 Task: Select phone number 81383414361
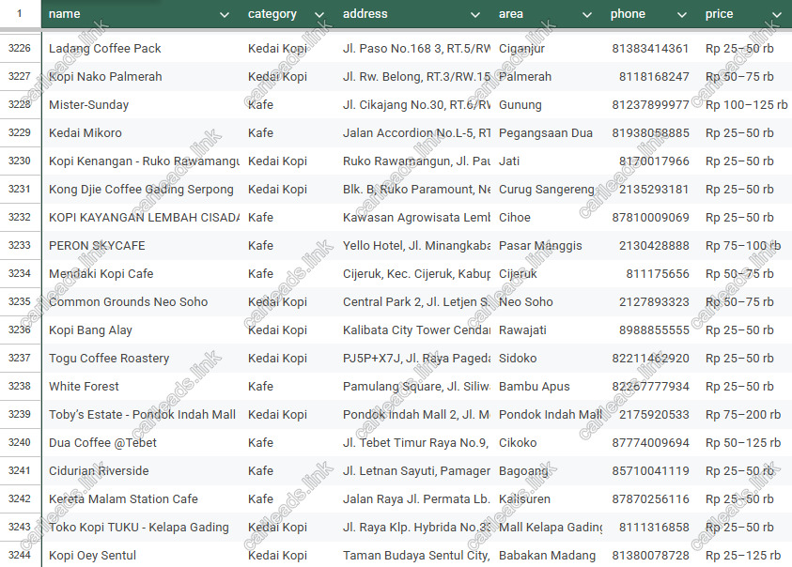tap(650, 49)
